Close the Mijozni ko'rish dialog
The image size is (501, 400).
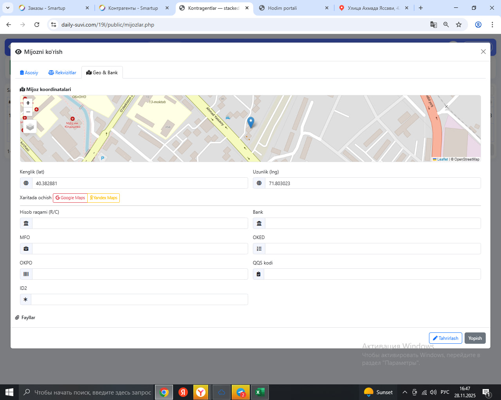pyautogui.click(x=483, y=52)
